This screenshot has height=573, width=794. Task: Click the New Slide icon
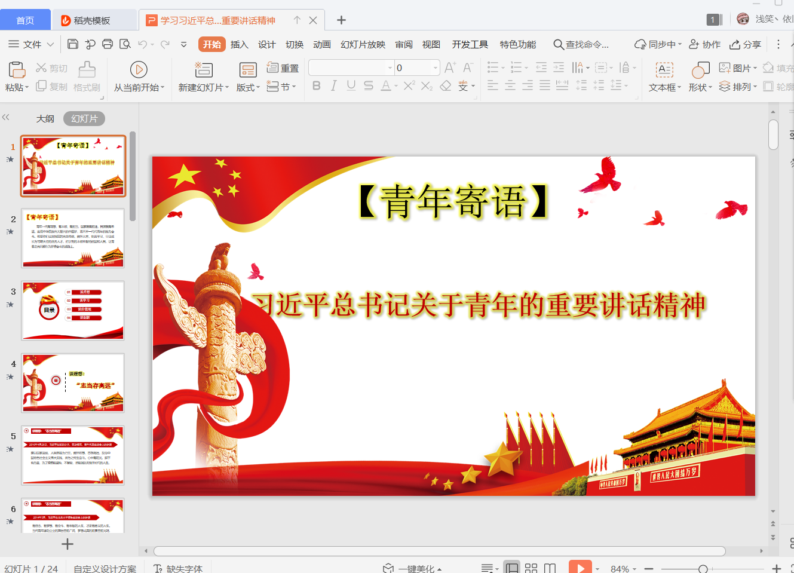203,70
